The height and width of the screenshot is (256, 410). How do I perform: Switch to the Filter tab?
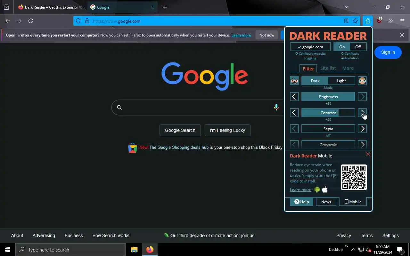pos(308,68)
